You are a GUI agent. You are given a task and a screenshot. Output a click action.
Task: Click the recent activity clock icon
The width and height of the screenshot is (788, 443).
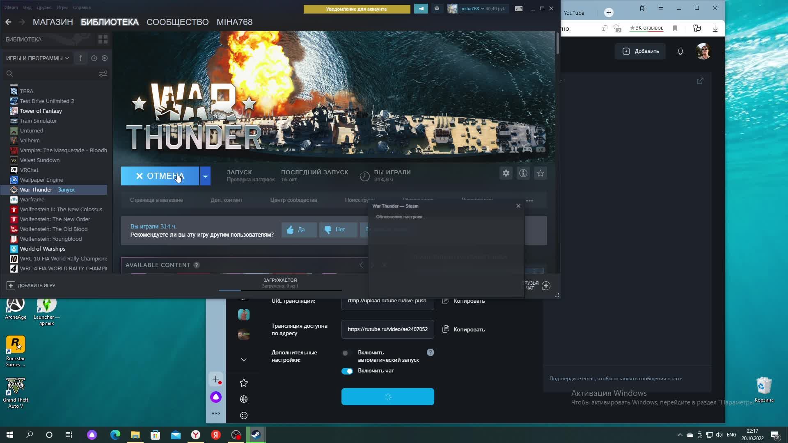[94, 58]
